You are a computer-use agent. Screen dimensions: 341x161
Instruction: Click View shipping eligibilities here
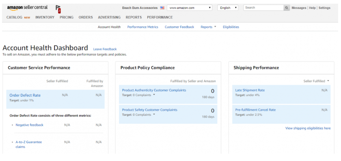click(308, 128)
